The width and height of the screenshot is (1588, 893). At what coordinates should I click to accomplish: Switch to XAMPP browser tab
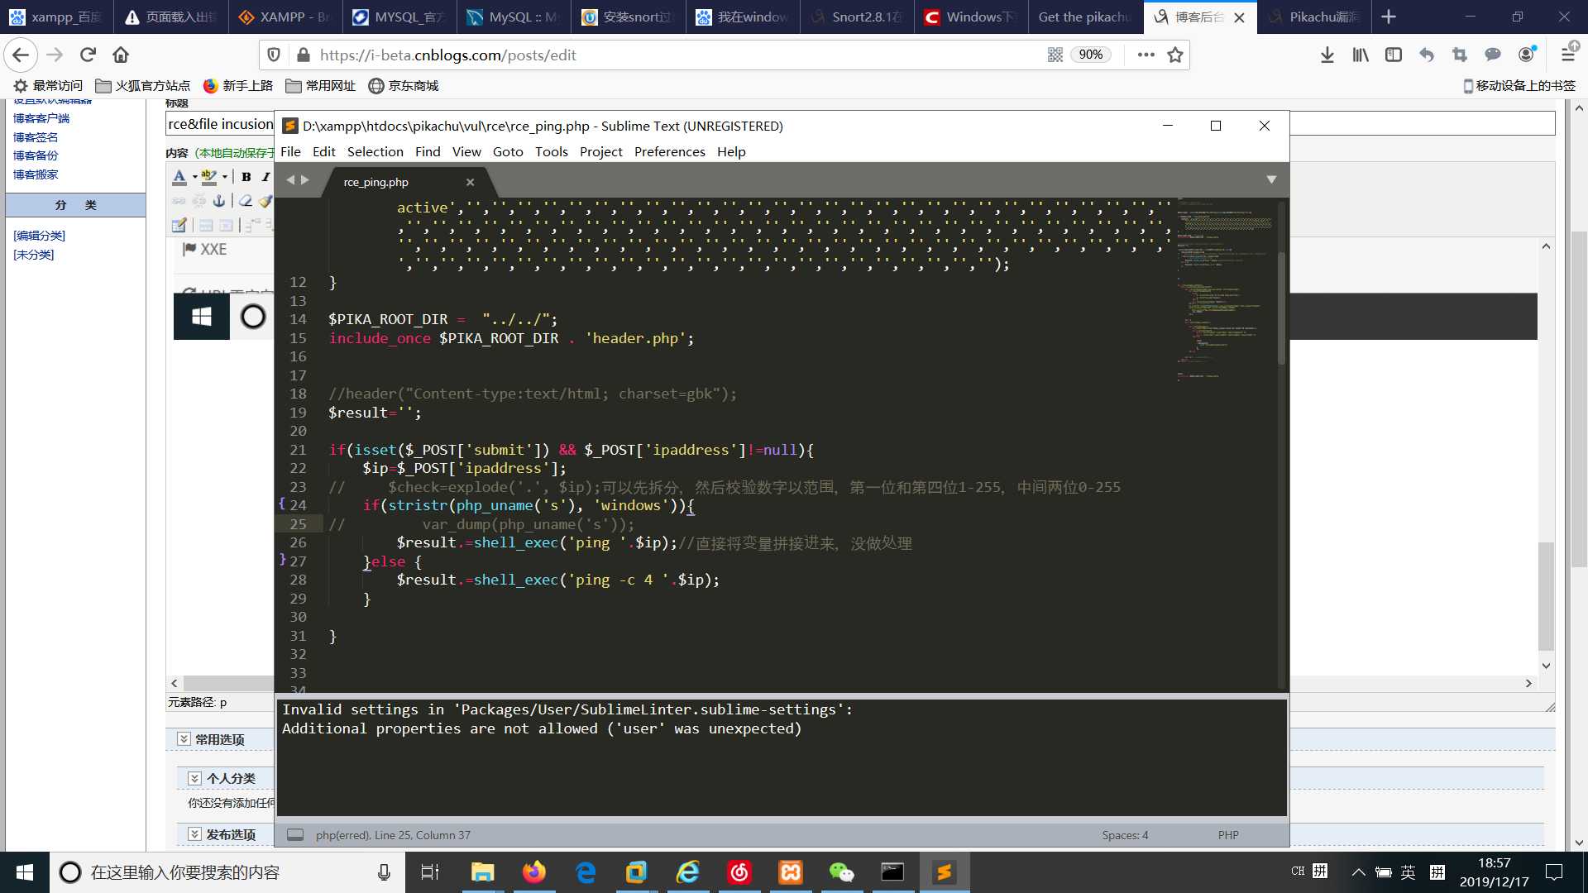(285, 17)
